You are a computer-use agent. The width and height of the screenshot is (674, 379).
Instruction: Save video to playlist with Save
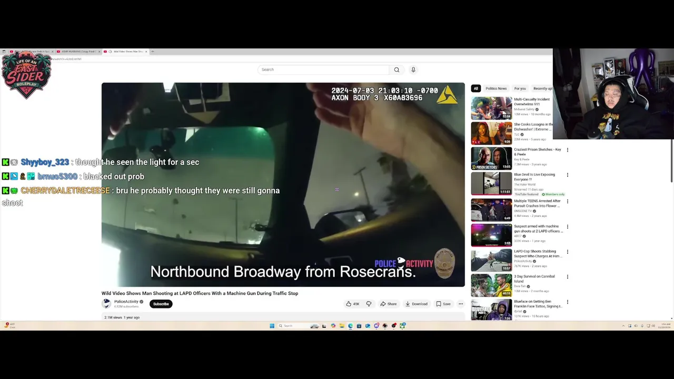tap(443, 304)
